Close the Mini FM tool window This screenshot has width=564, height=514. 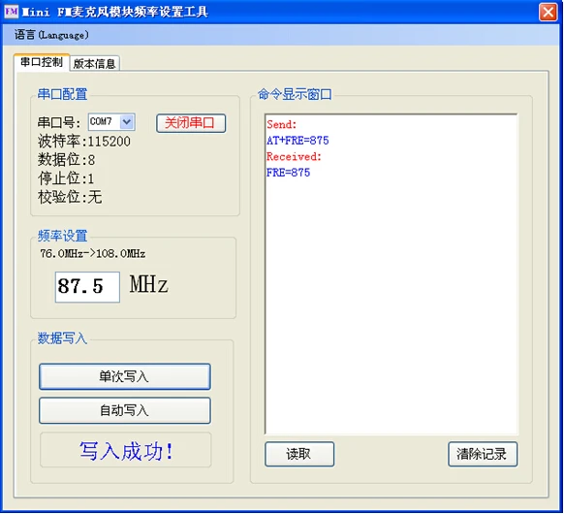point(548,12)
